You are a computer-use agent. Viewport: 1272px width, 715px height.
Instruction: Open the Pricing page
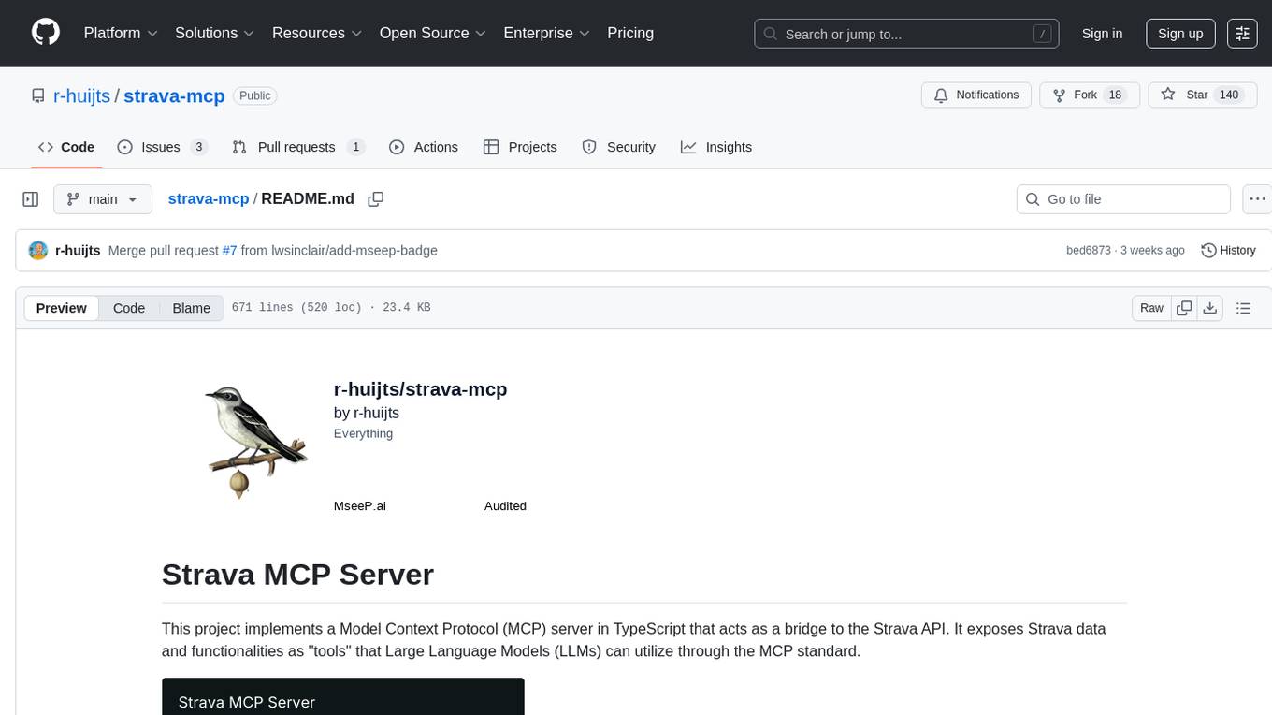[630, 33]
